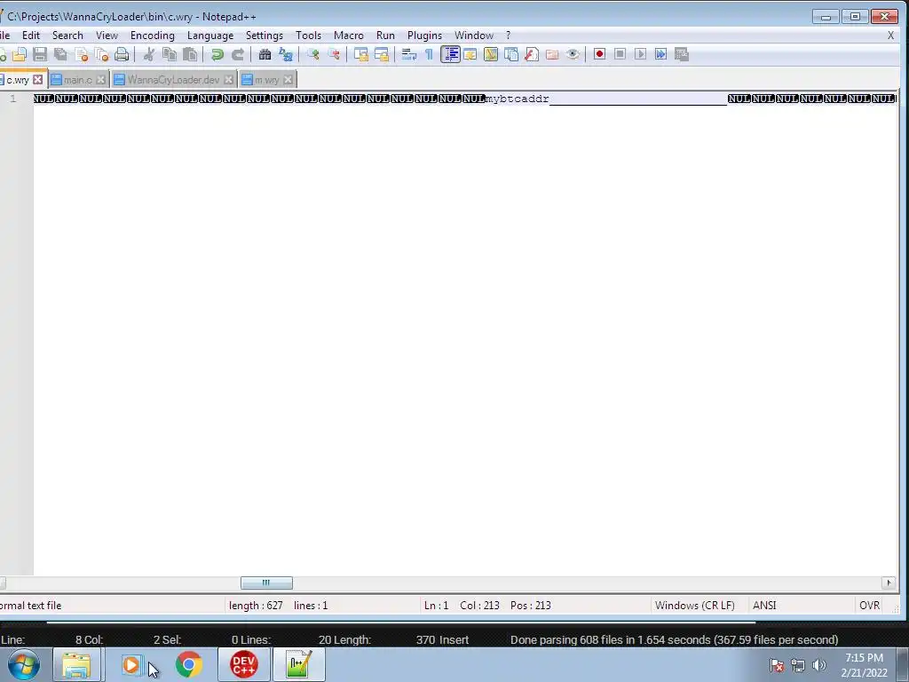Toggle synchronized vertical scrolling
Viewport: 909px width, 682px height.
coord(361,54)
